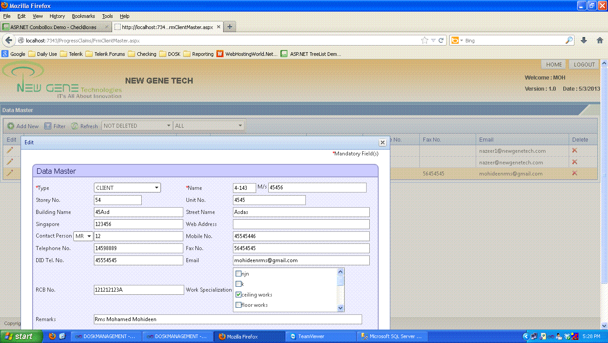Open the search engine Bing dropdown arrow
The height and width of the screenshot is (343, 608).
pyautogui.click(x=461, y=41)
